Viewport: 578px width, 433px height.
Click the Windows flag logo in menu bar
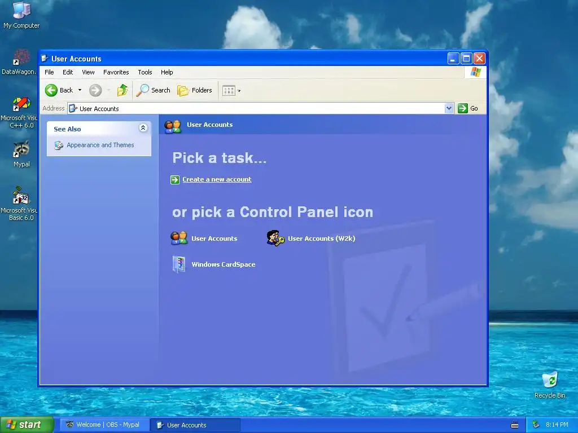(x=475, y=72)
